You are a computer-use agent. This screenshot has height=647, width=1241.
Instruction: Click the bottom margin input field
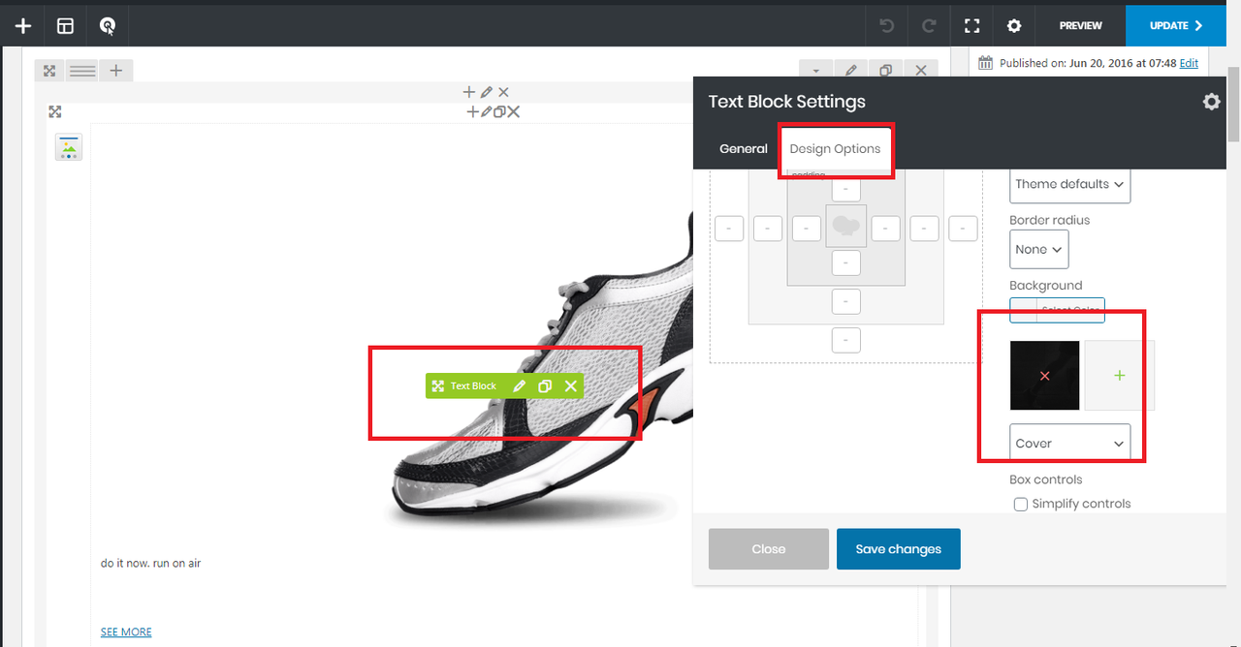846,341
